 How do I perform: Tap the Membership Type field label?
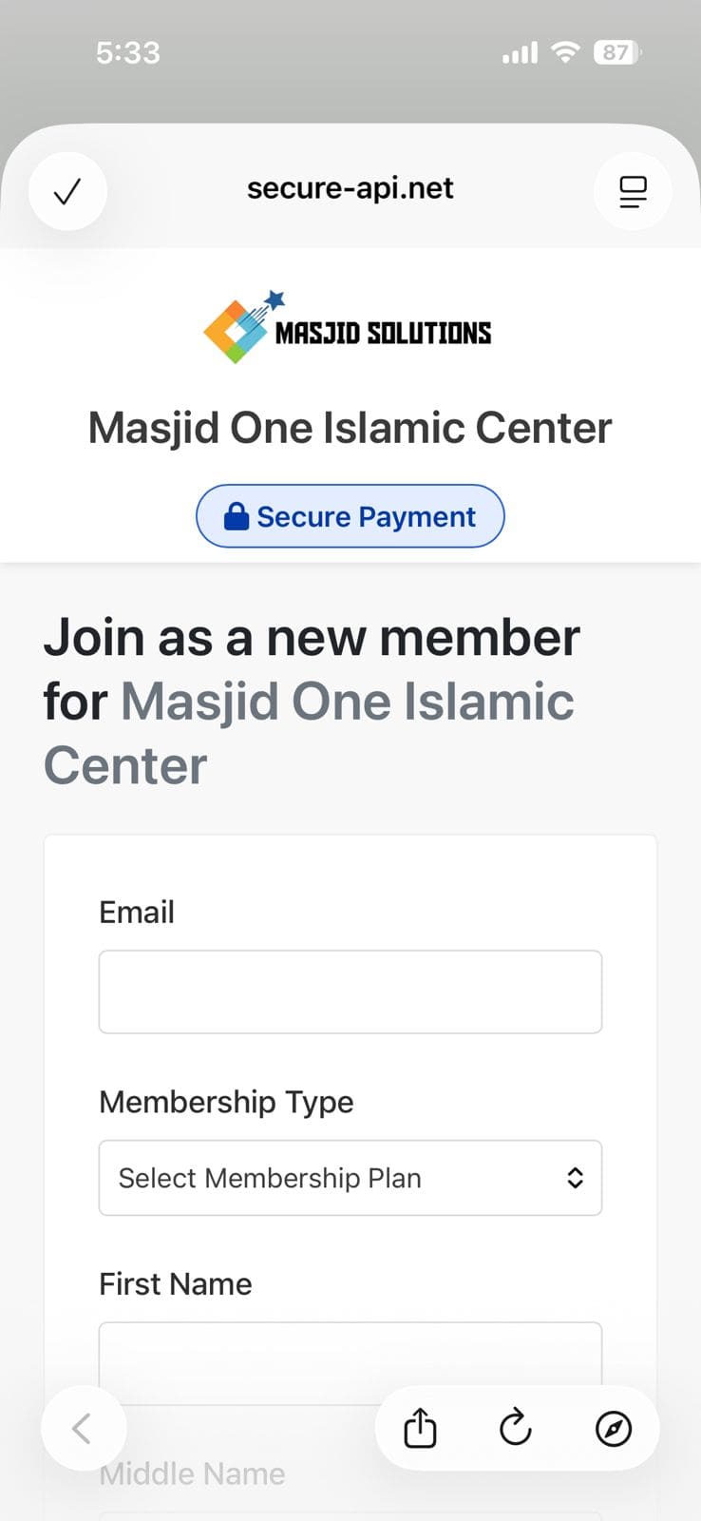click(x=226, y=1102)
